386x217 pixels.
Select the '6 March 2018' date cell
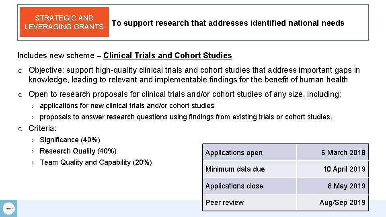click(x=333, y=153)
